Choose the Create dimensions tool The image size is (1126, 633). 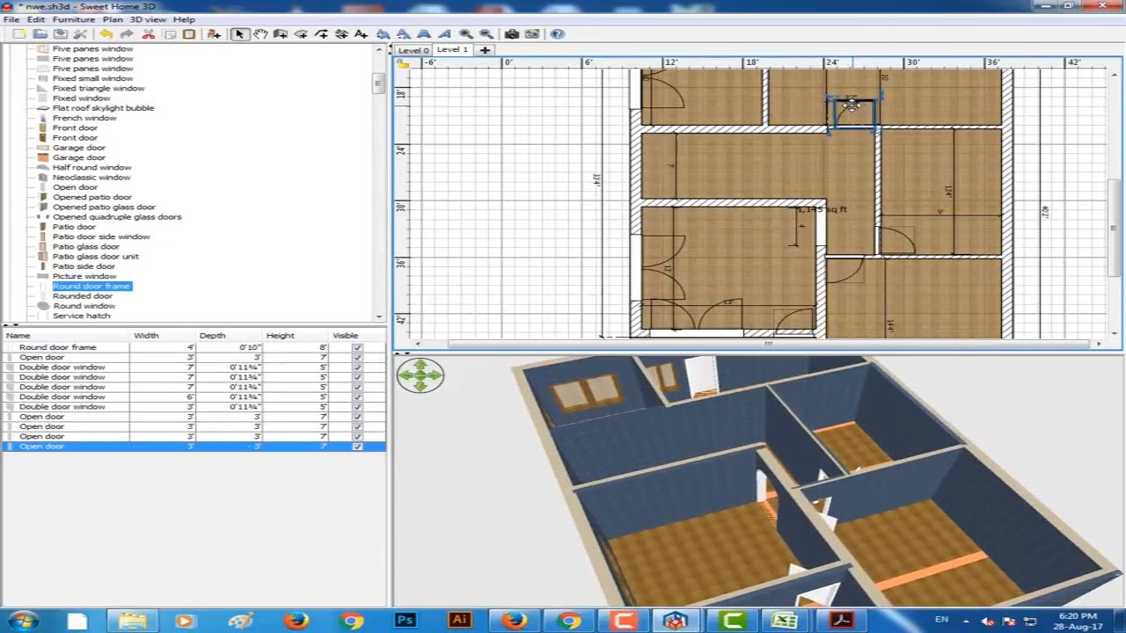pyautogui.click(x=341, y=34)
